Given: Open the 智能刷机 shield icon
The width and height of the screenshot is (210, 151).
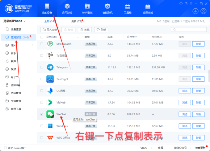Looking at the screenshot, I should [107, 6].
